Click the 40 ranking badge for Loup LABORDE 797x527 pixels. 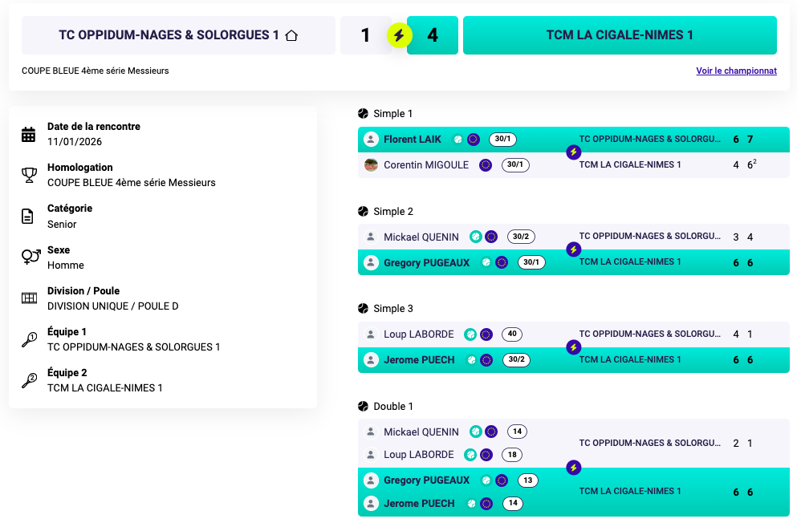[x=512, y=334]
